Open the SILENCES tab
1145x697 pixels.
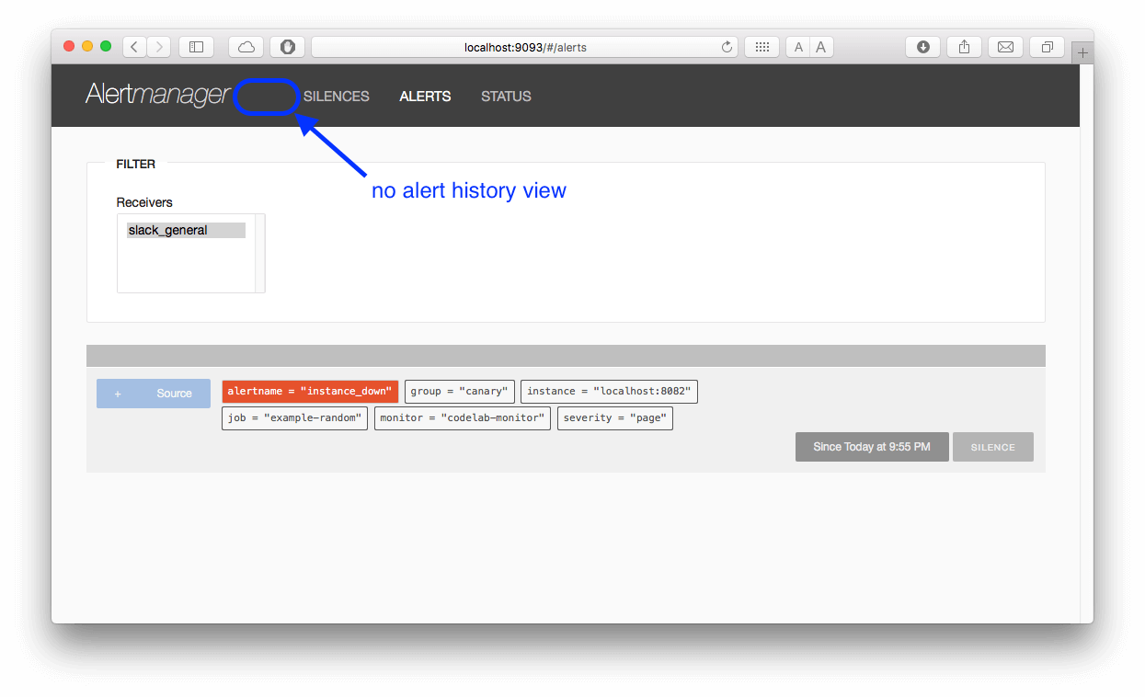(337, 97)
